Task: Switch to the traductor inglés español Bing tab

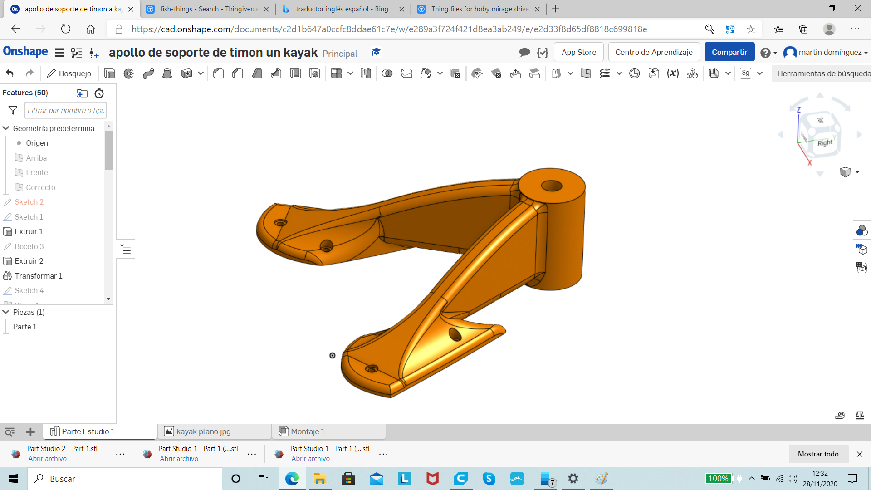Action: pyautogui.click(x=343, y=9)
